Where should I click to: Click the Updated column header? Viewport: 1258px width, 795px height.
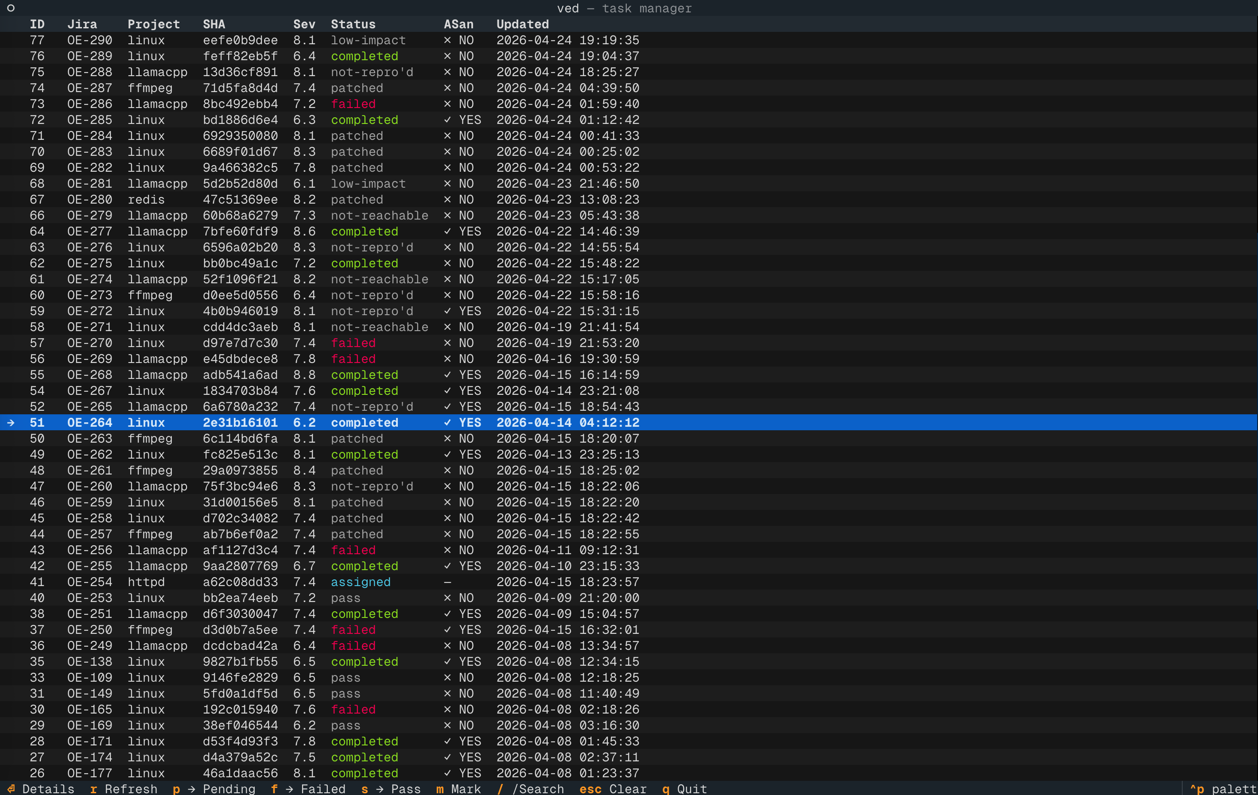click(x=522, y=24)
